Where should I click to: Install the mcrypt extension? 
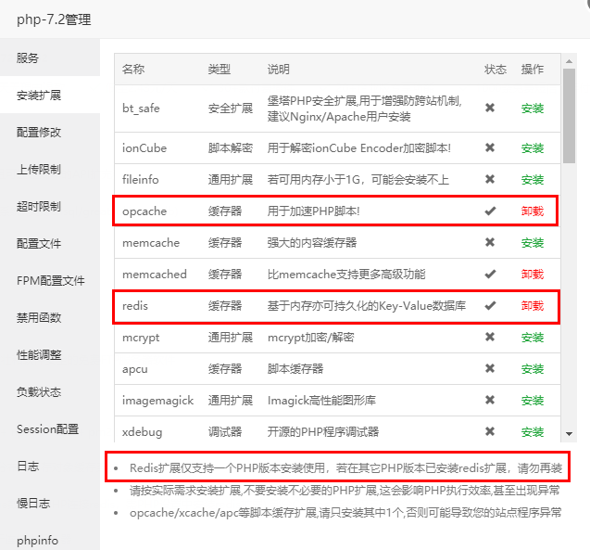click(533, 338)
